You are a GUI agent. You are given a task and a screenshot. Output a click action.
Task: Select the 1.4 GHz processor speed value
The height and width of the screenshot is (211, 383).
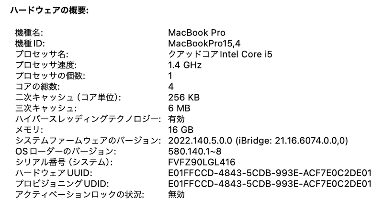(x=185, y=65)
